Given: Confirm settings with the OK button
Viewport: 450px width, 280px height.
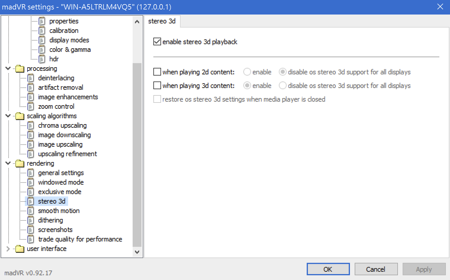Looking at the screenshot, I should (x=328, y=269).
